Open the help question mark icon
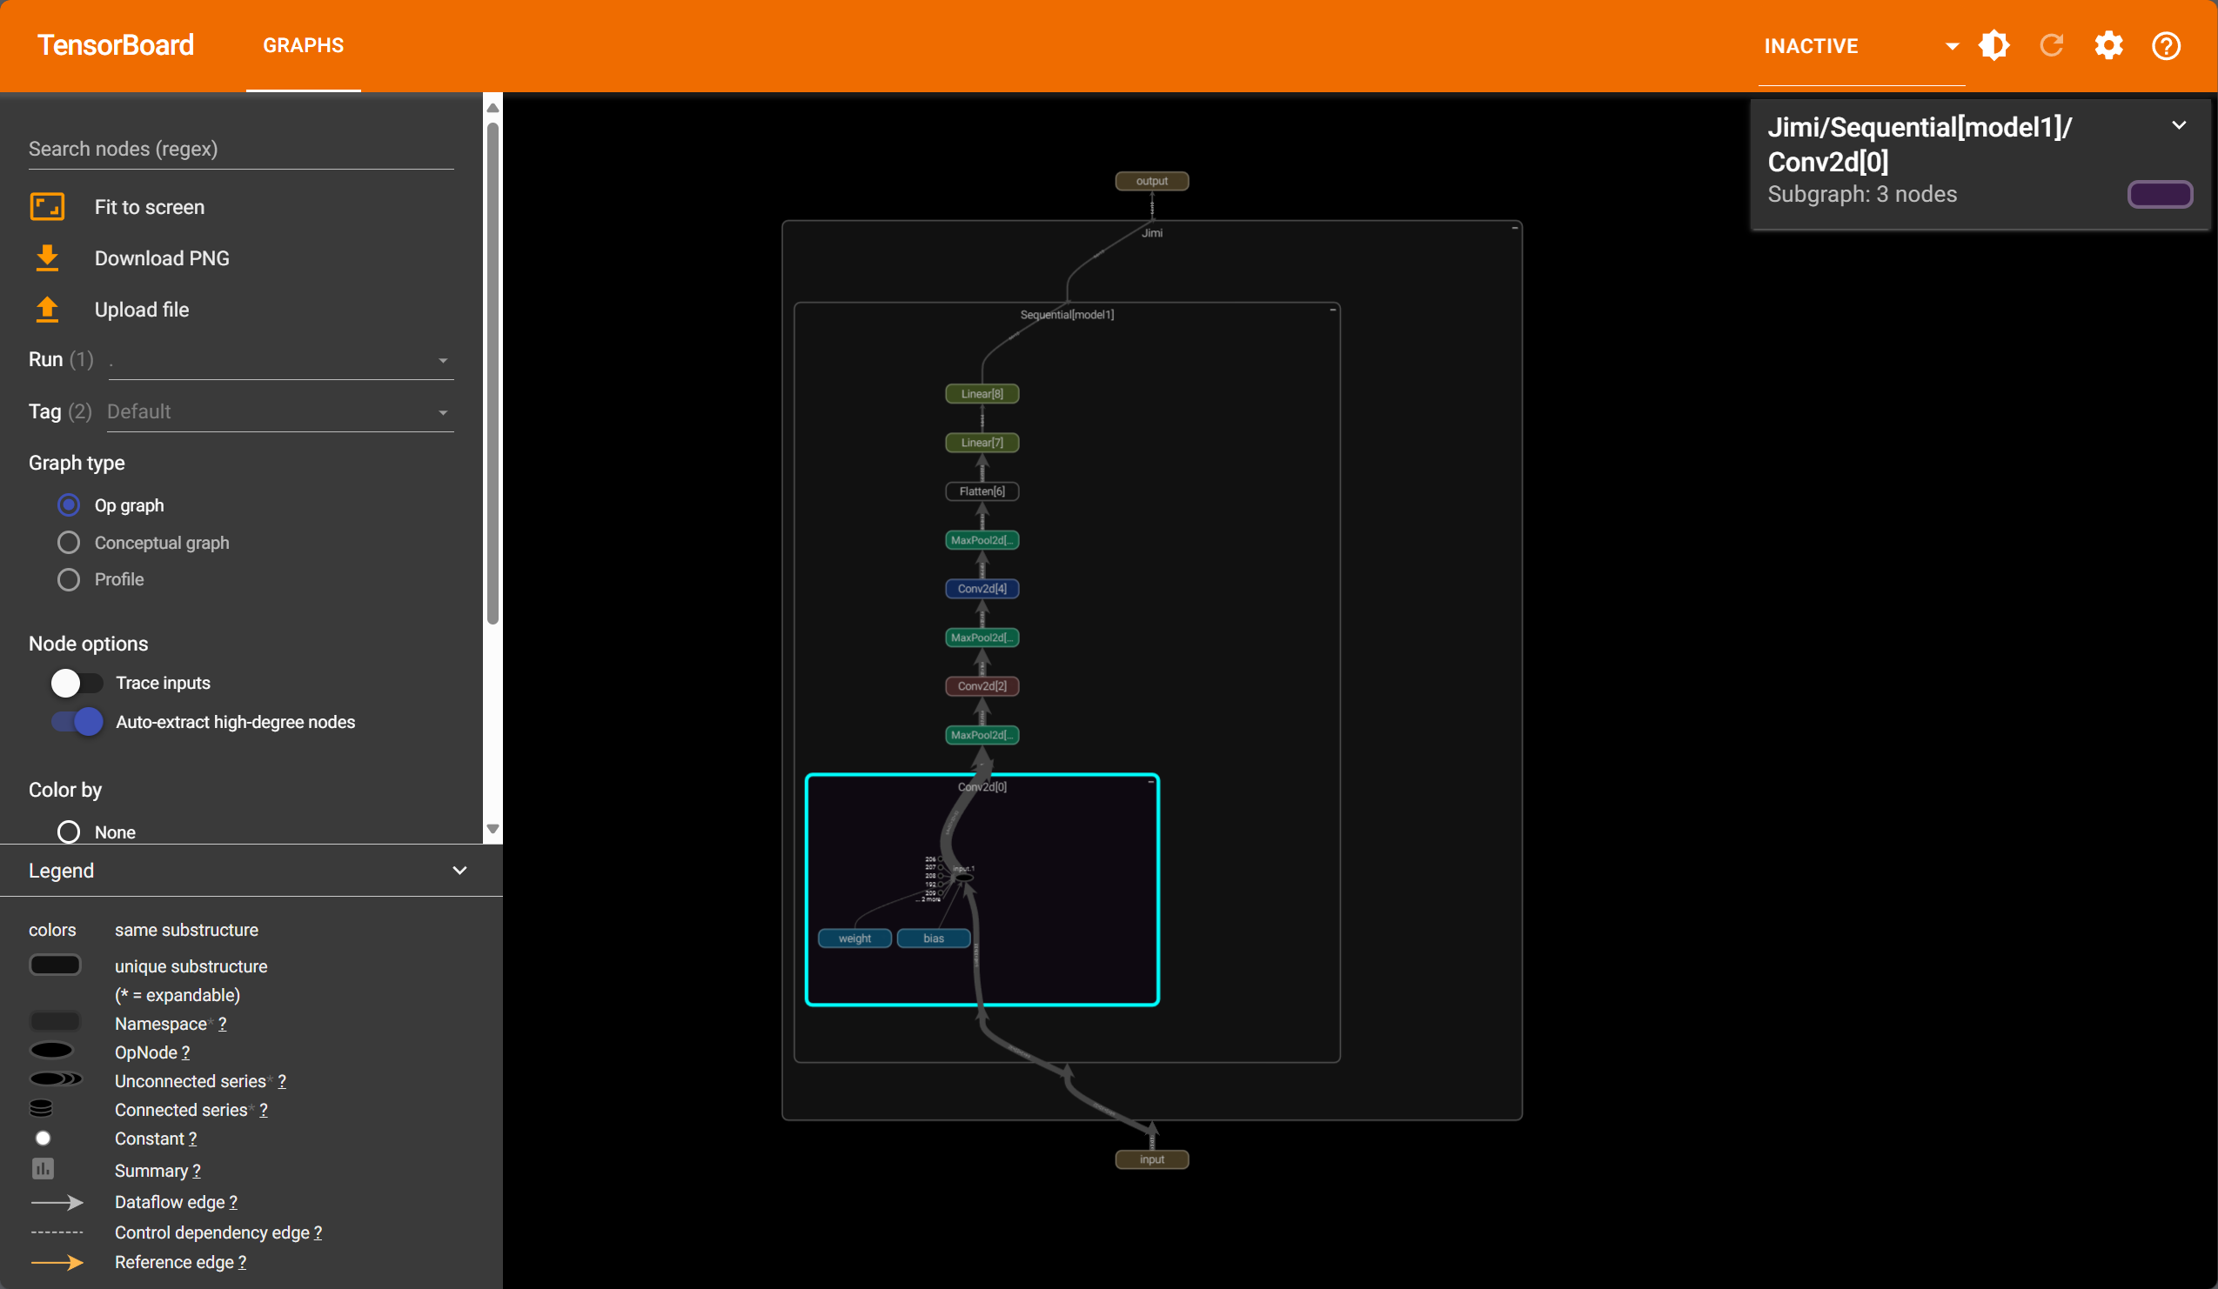The height and width of the screenshot is (1289, 2218). [x=2166, y=46]
